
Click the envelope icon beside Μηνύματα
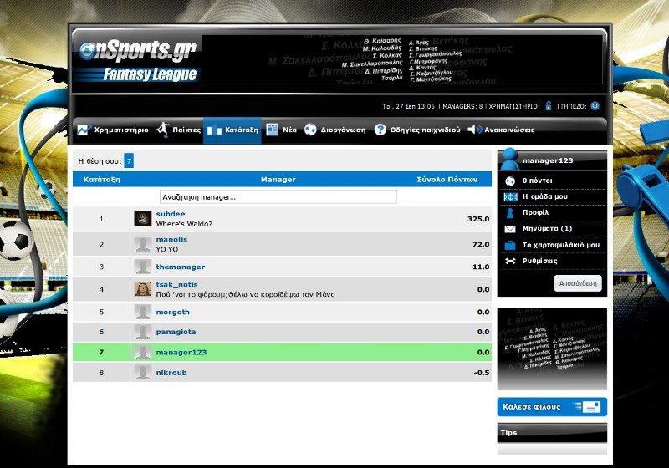(x=510, y=229)
